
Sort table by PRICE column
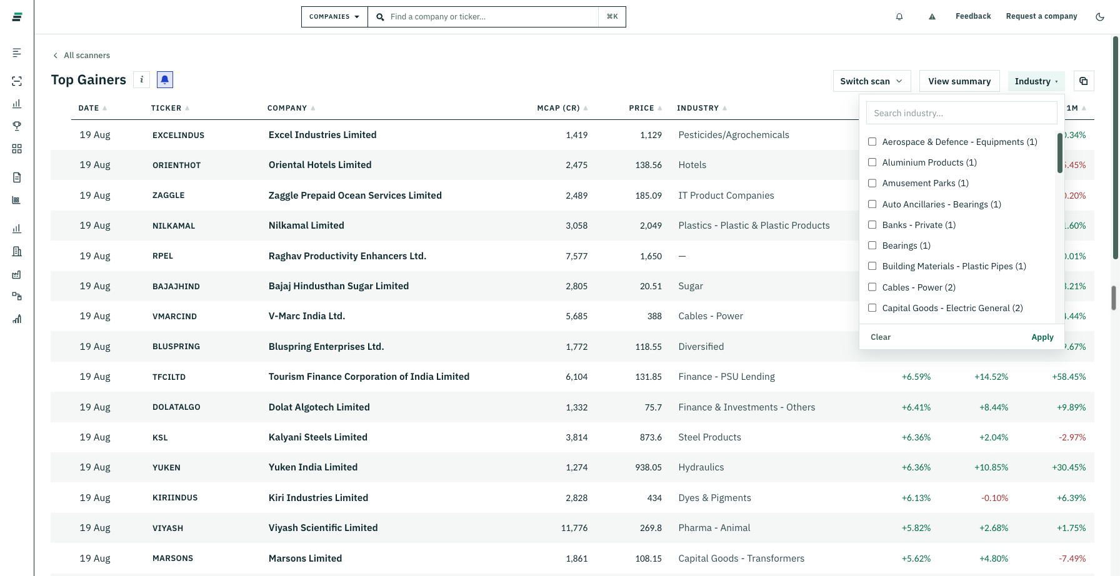tap(646, 108)
